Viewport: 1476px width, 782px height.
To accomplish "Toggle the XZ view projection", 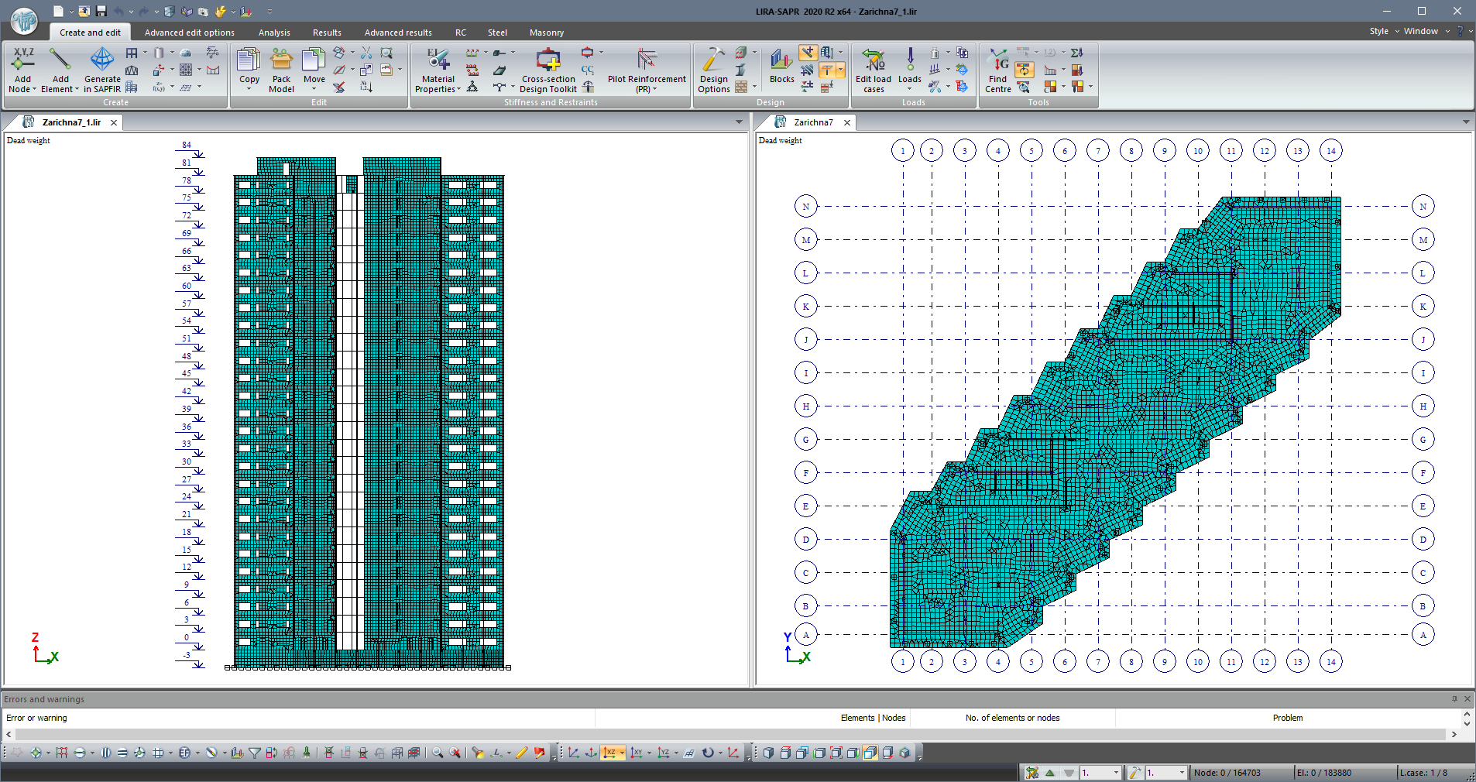I will point(610,752).
